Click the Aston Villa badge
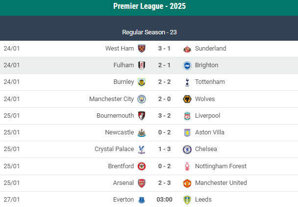This screenshot has width=298, height=207. (187, 132)
